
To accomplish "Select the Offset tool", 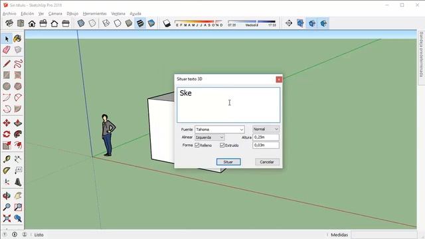I will 18,145.
